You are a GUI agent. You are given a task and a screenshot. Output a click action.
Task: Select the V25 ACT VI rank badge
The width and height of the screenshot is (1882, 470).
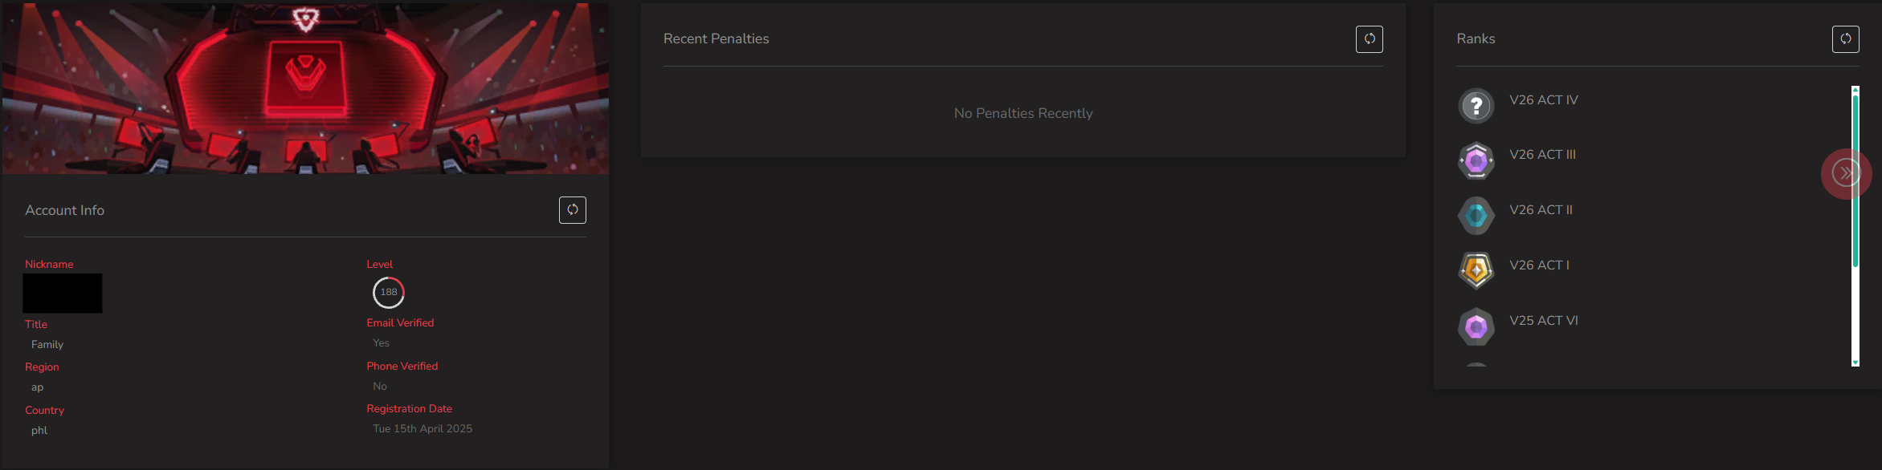(1476, 326)
